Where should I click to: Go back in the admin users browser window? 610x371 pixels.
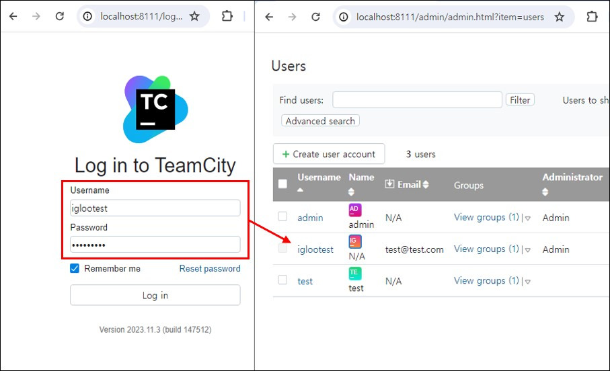coord(269,17)
